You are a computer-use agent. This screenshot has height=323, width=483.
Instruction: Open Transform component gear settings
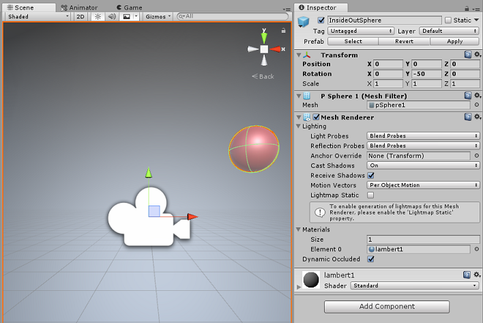coord(477,55)
